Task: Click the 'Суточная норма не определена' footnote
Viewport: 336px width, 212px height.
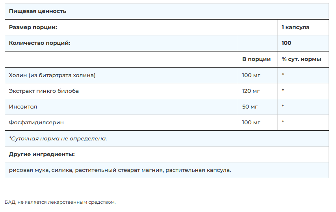Action: pyautogui.click(x=58, y=138)
